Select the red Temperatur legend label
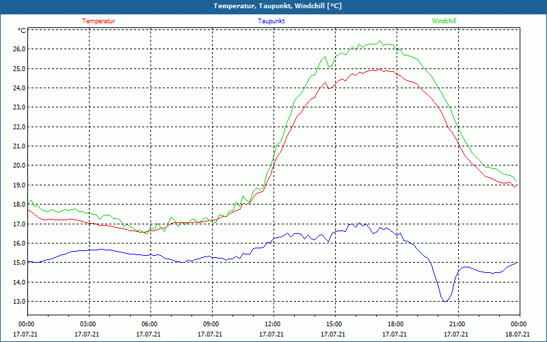Image resolution: width=547 pixels, height=342 pixels. tap(98, 21)
